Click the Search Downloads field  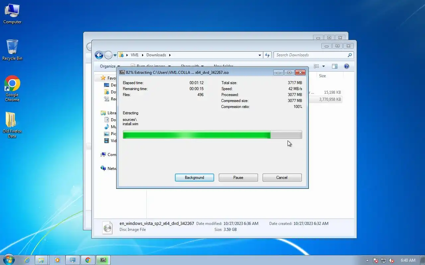(x=313, y=55)
